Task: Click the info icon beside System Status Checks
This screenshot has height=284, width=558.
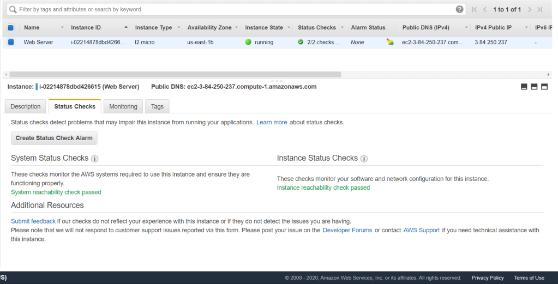Action: point(94,159)
